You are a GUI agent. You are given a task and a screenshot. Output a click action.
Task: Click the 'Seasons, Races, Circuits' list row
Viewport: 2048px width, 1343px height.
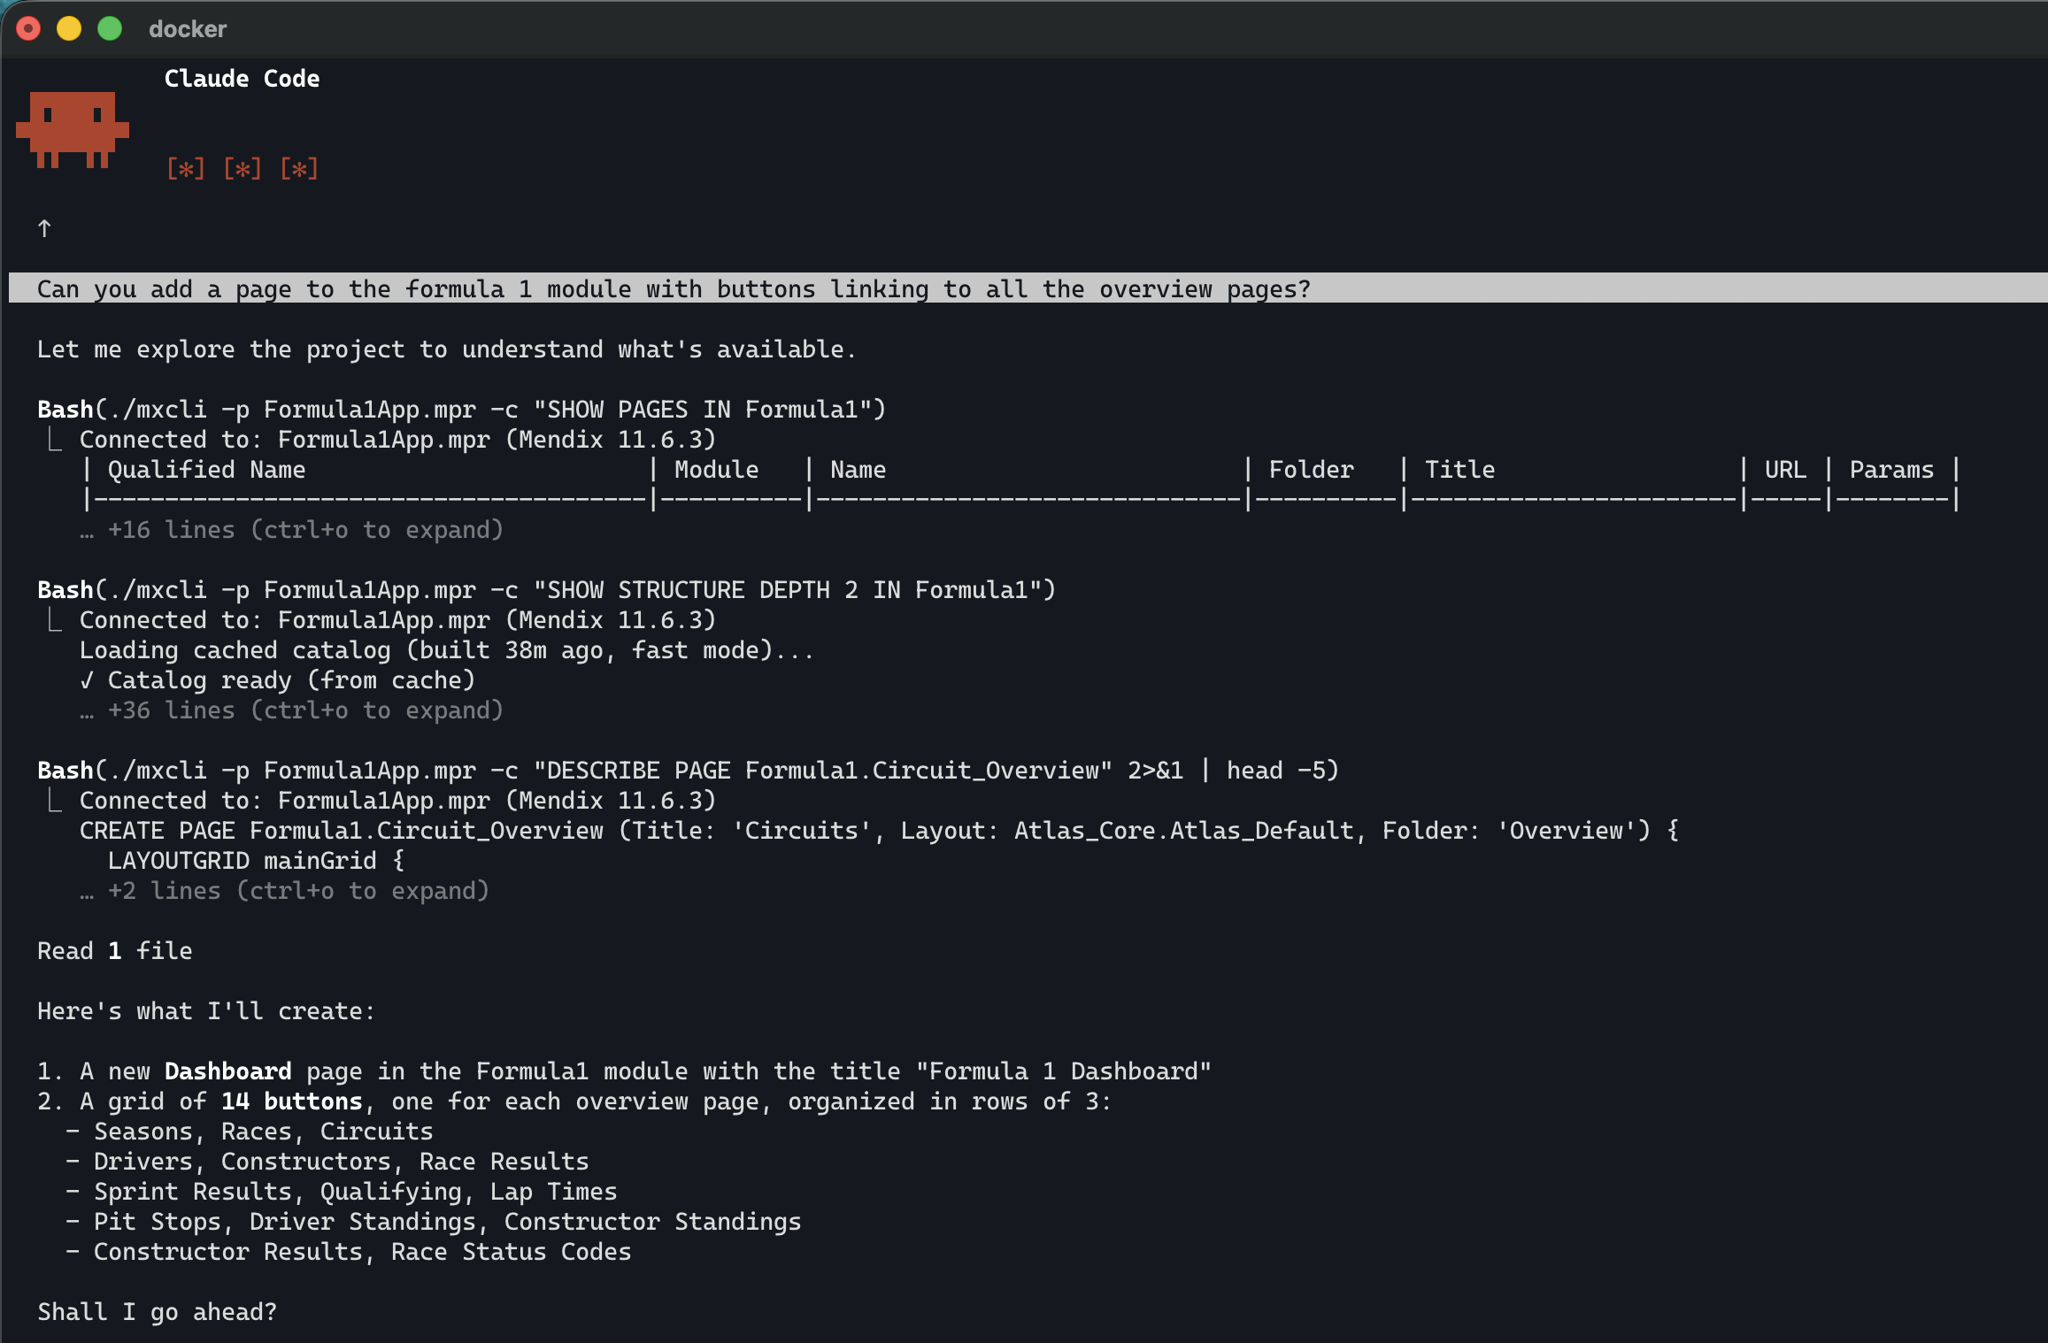pyautogui.click(x=250, y=1132)
